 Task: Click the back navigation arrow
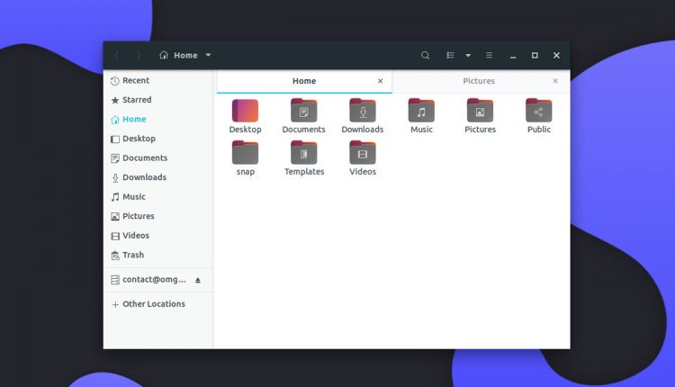pos(117,55)
